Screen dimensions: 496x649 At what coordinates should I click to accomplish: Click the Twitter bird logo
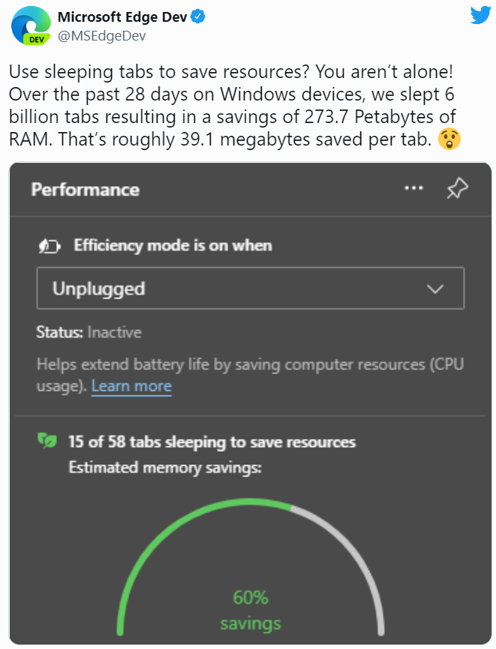point(481,15)
